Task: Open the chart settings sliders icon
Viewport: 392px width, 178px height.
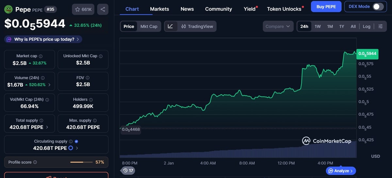Action: click(x=381, y=26)
